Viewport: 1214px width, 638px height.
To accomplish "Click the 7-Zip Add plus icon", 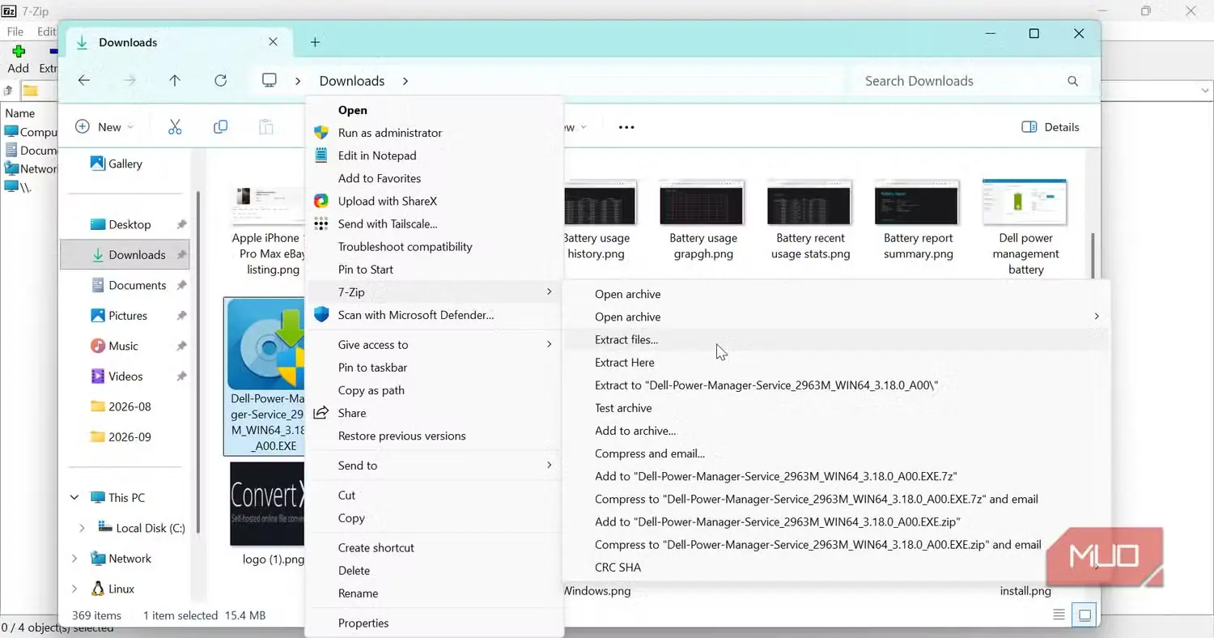I will [x=18, y=52].
